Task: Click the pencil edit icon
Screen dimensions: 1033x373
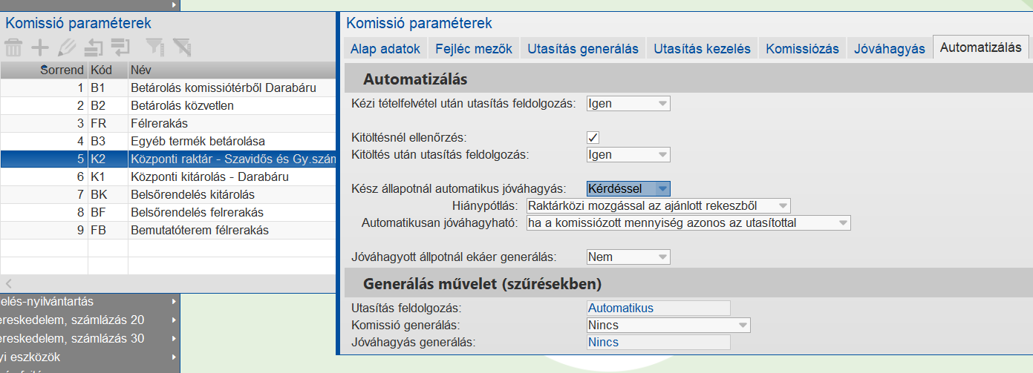Action: click(66, 48)
